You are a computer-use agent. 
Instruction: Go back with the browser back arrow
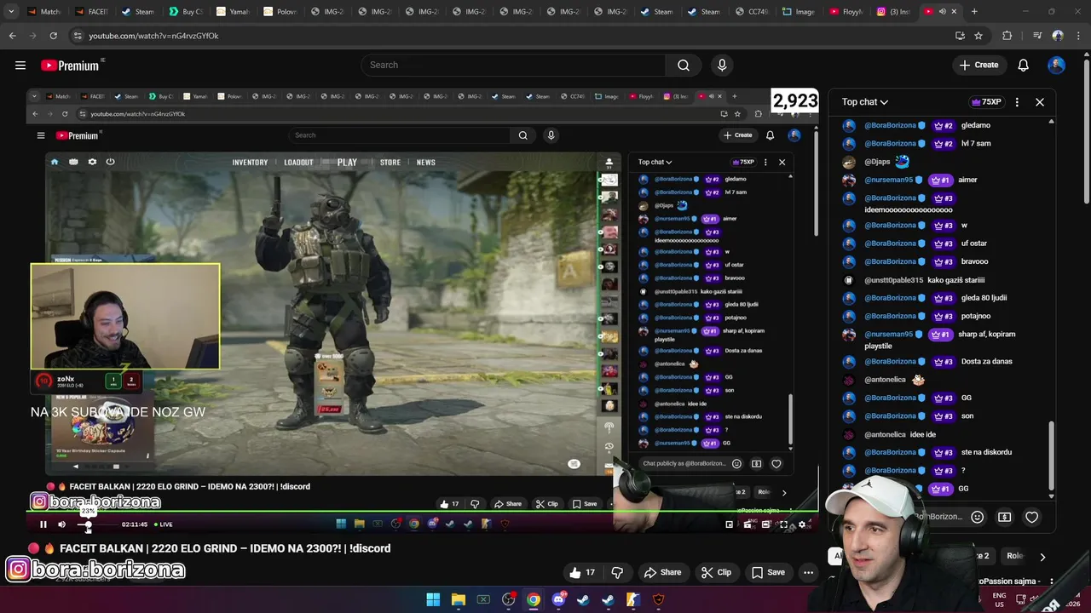pyautogui.click(x=12, y=36)
